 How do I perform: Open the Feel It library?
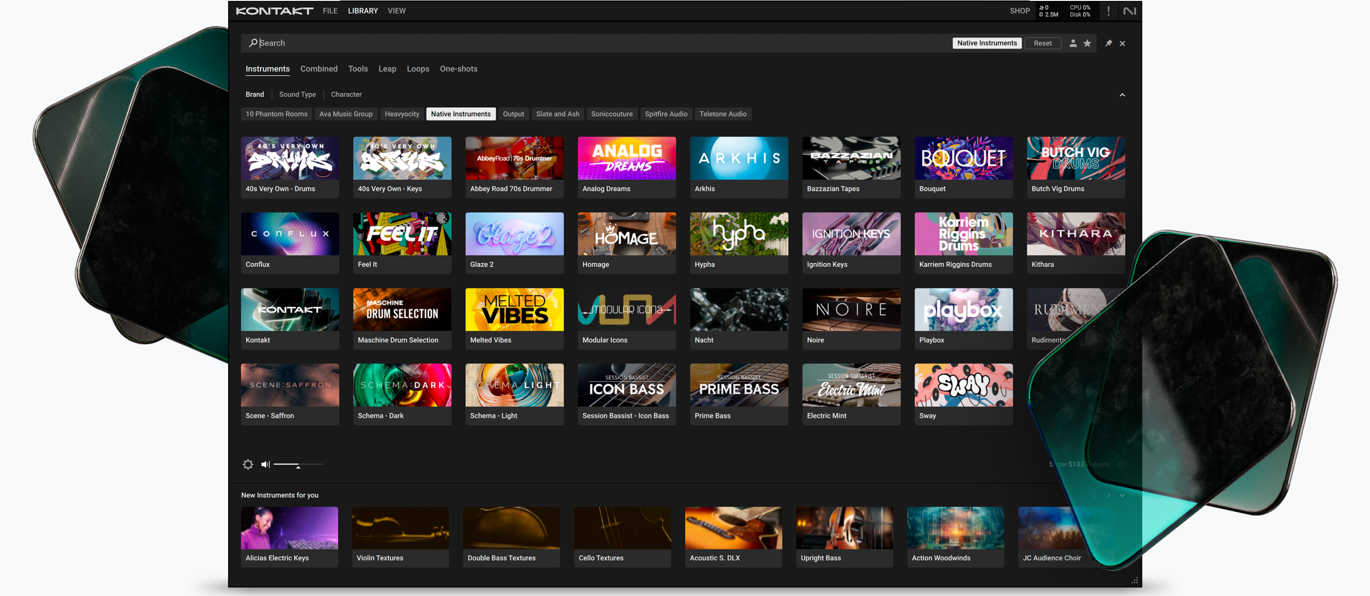[402, 243]
